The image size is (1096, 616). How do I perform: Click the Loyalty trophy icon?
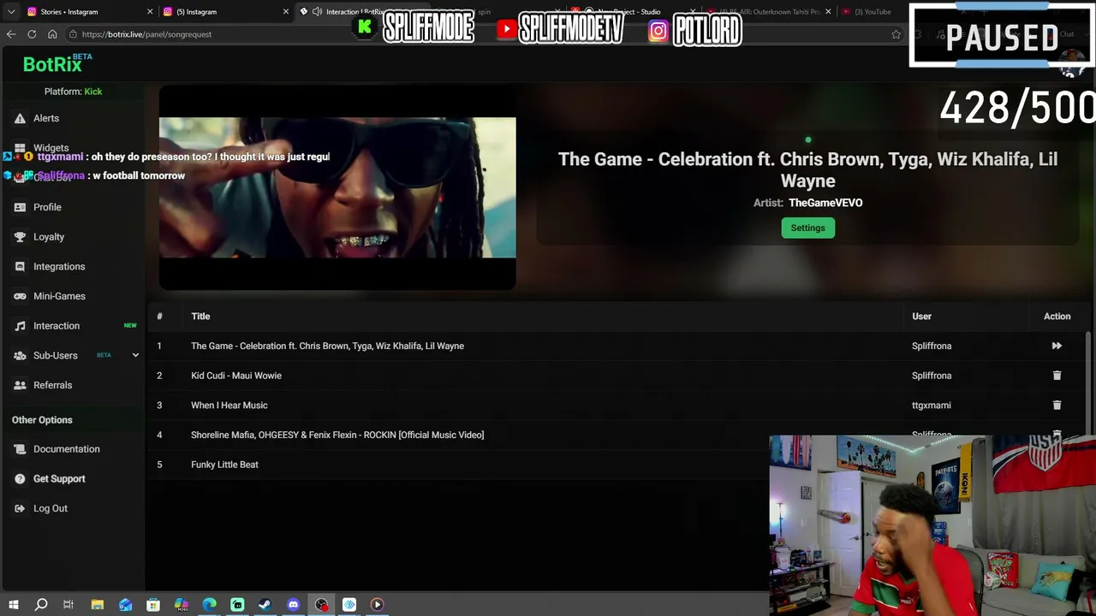(x=20, y=237)
